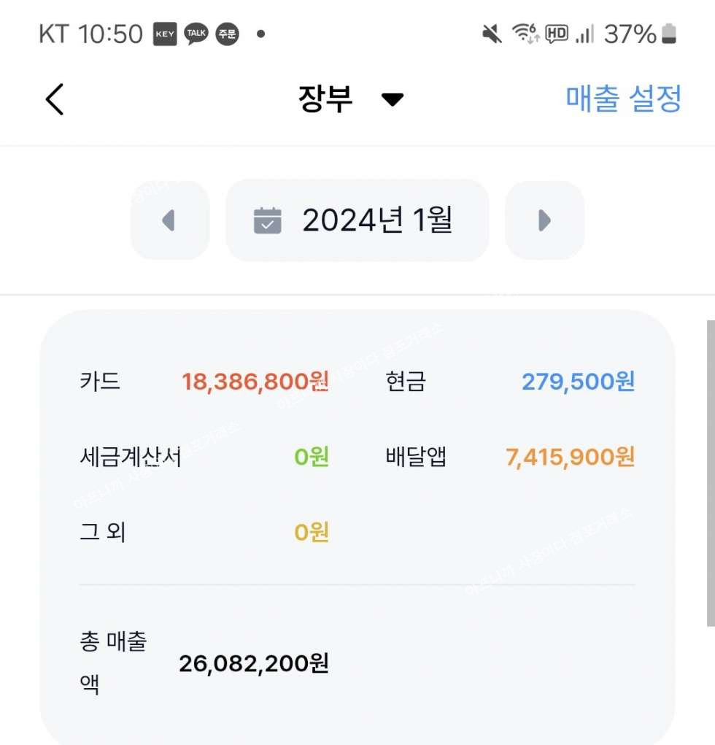Tap the 세금계산서 0원 value
Viewport: 715px width, 745px height.
point(312,457)
